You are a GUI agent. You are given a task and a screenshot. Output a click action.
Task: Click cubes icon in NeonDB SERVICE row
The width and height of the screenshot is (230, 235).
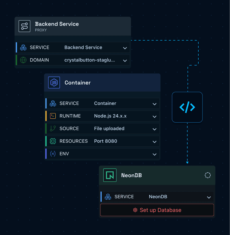pos(108,197)
